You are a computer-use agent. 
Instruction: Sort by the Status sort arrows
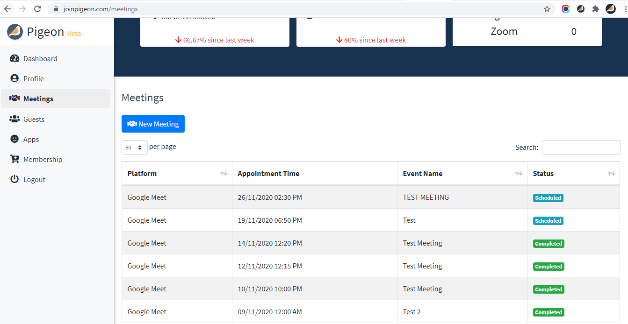612,174
